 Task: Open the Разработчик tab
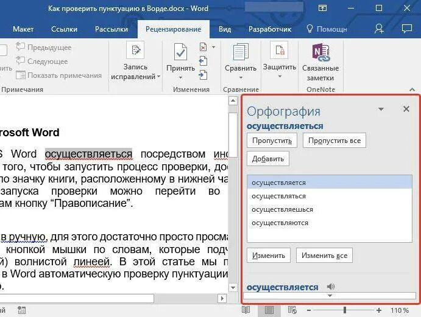pyautogui.click(x=270, y=29)
